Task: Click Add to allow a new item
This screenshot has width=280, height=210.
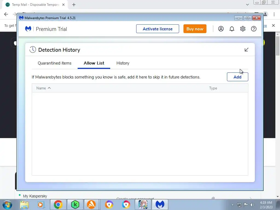Action: [x=237, y=77]
